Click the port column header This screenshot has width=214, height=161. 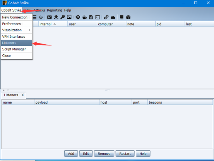(x=140, y=102)
